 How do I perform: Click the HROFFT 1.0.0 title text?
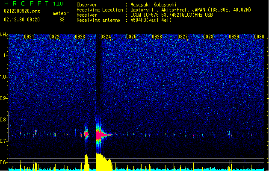pyautogui.click(x=33, y=3)
